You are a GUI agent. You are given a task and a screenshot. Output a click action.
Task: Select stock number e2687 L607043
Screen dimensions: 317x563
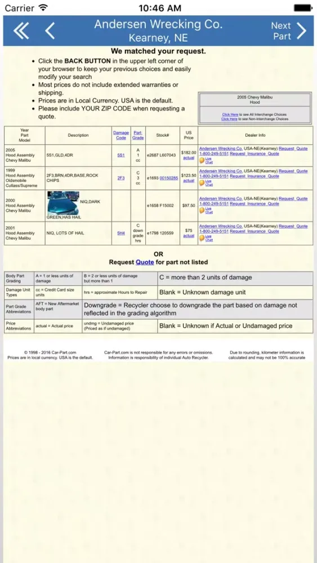click(161, 155)
